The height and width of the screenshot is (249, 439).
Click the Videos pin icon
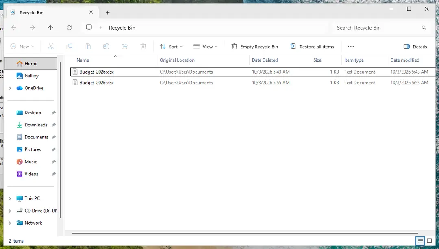pyautogui.click(x=54, y=174)
